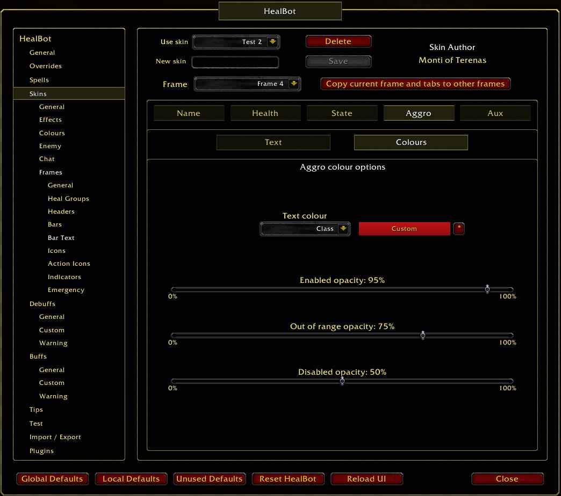Switch to the Name tab
Screen dimensions: 561x496
click(189, 113)
